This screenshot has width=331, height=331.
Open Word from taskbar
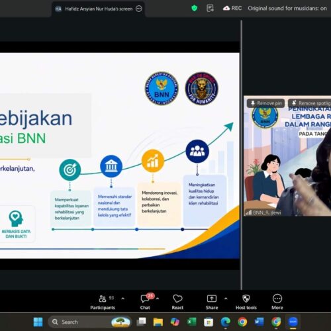click(x=259, y=322)
